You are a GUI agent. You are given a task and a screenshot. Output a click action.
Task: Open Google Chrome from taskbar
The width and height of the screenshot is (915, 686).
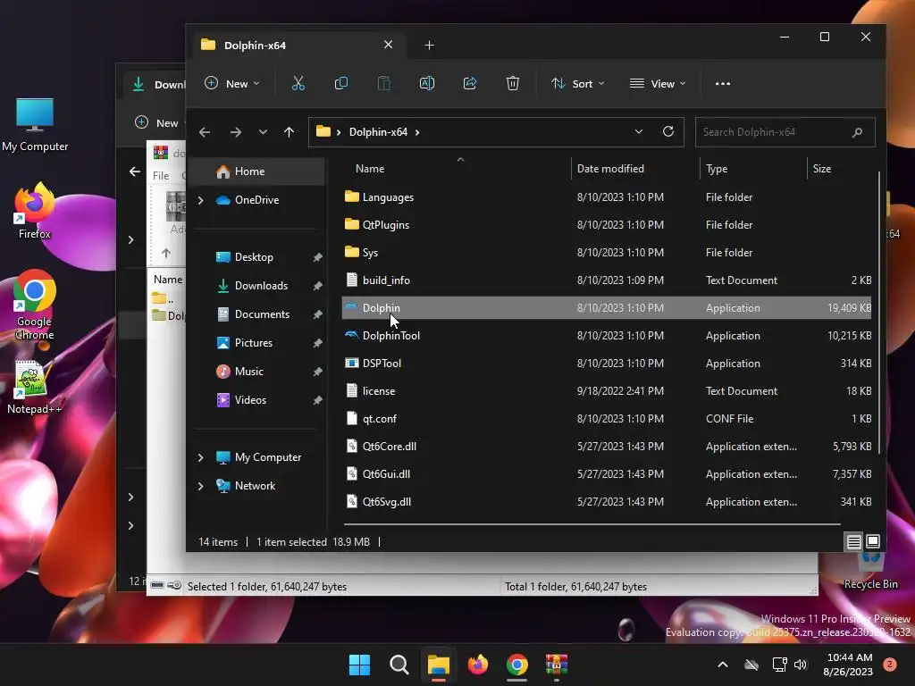pos(517,665)
